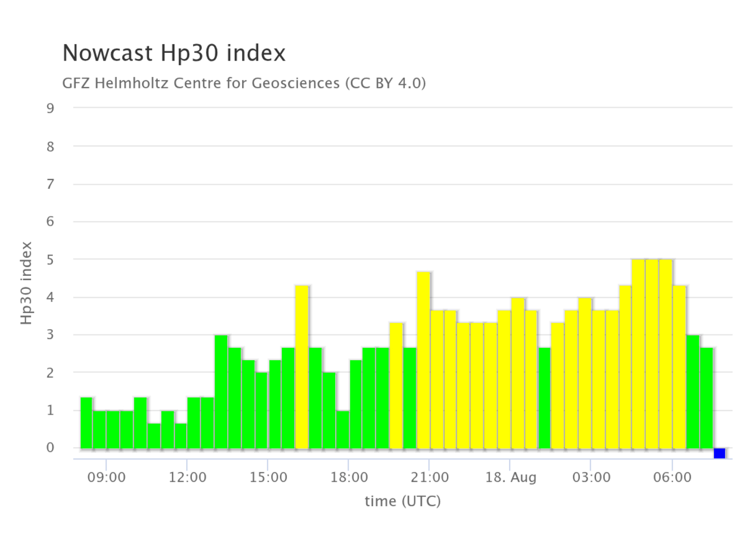Screen dimensions: 745x559
Task: Click the '09:00' time axis label
Action: coord(107,477)
